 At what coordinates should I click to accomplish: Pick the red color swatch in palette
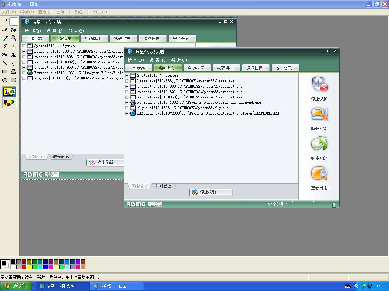tap(24, 267)
